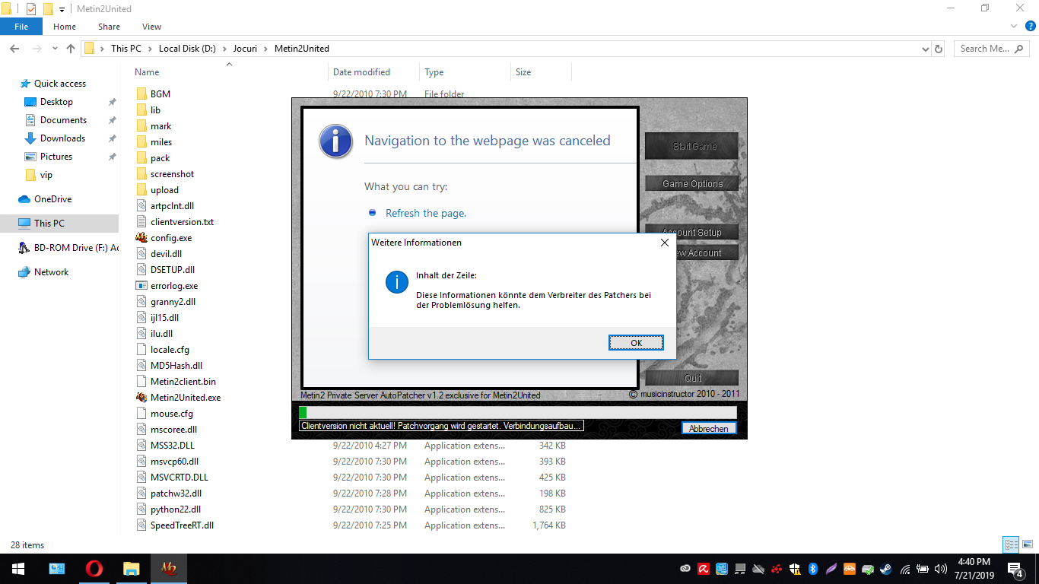Image resolution: width=1039 pixels, height=584 pixels.
Task: Open the Customize Quick Access Toolbar dropdown
Action: click(x=62, y=10)
